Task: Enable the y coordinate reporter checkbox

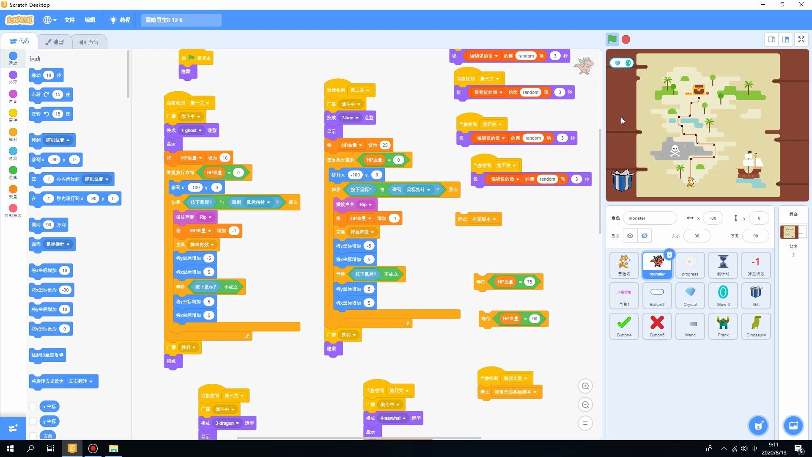Action: point(33,421)
